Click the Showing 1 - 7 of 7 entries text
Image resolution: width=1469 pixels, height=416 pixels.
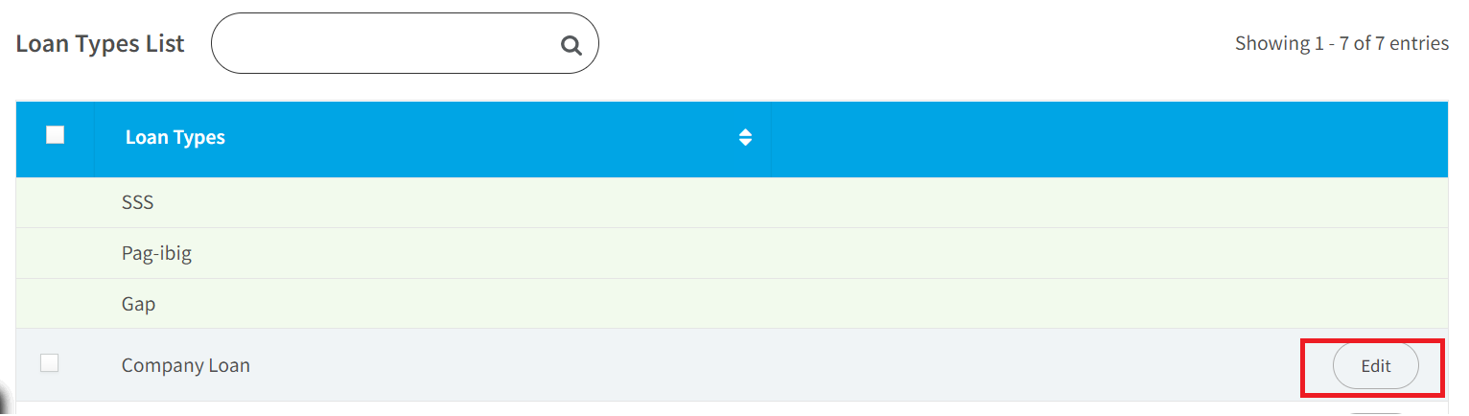1342,43
